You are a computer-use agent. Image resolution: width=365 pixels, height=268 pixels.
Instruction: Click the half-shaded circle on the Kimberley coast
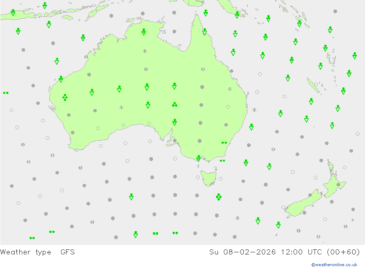[86, 57]
